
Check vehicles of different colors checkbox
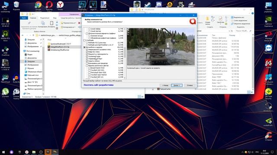pyautogui.click(x=87, y=65)
